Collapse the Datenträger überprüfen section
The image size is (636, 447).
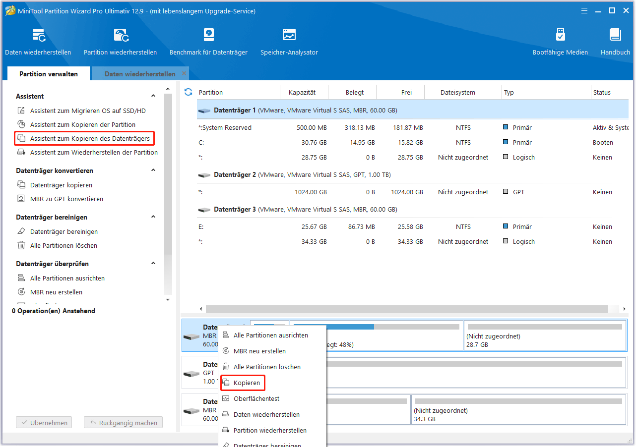(x=153, y=264)
